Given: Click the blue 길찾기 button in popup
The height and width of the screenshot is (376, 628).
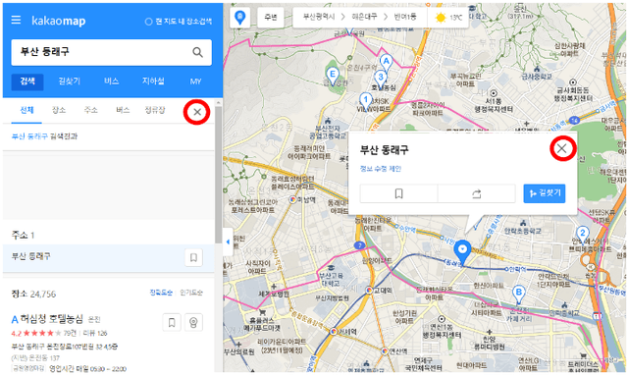Looking at the screenshot, I should coord(545,193).
